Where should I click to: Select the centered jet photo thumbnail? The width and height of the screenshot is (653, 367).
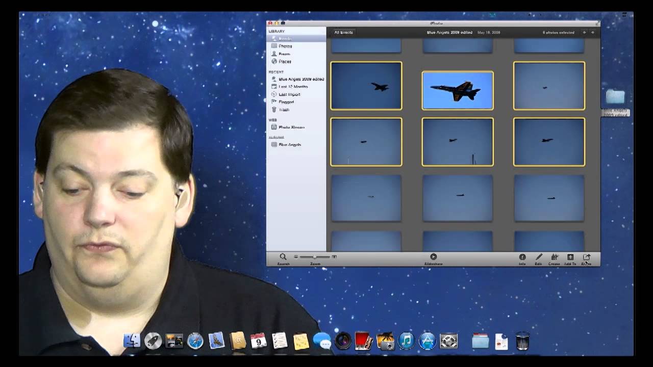457,90
